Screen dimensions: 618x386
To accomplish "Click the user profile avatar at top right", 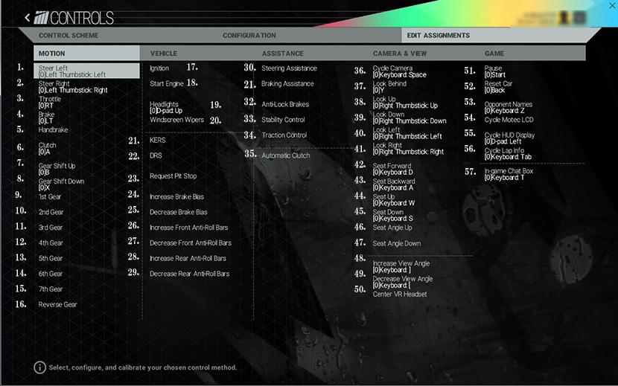I will tap(564, 17).
